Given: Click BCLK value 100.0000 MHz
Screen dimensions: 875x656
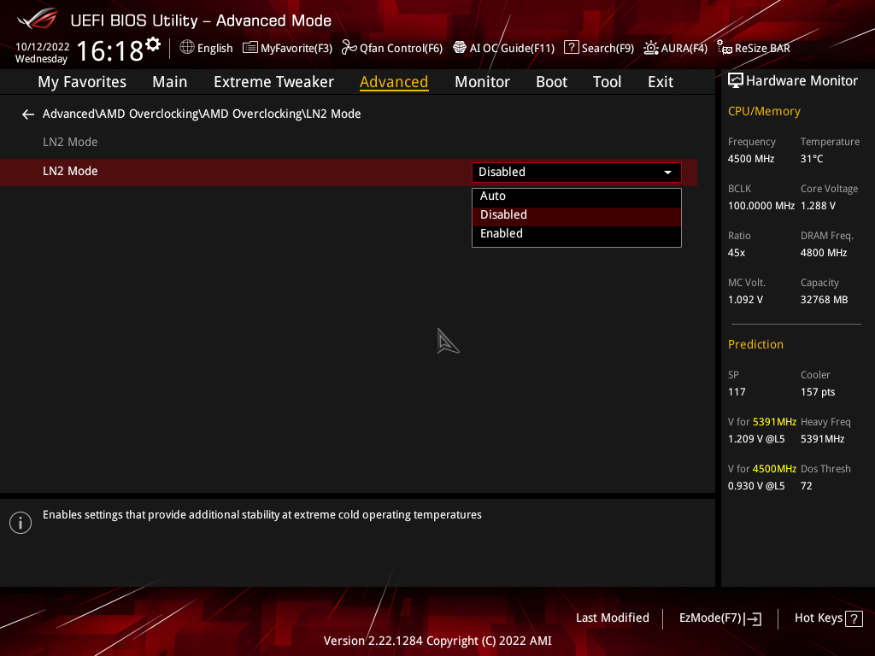Looking at the screenshot, I should (x=761, y=206).
